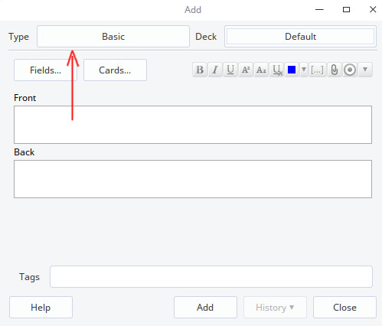Open the Cards template editor

(x=115, y=70)
